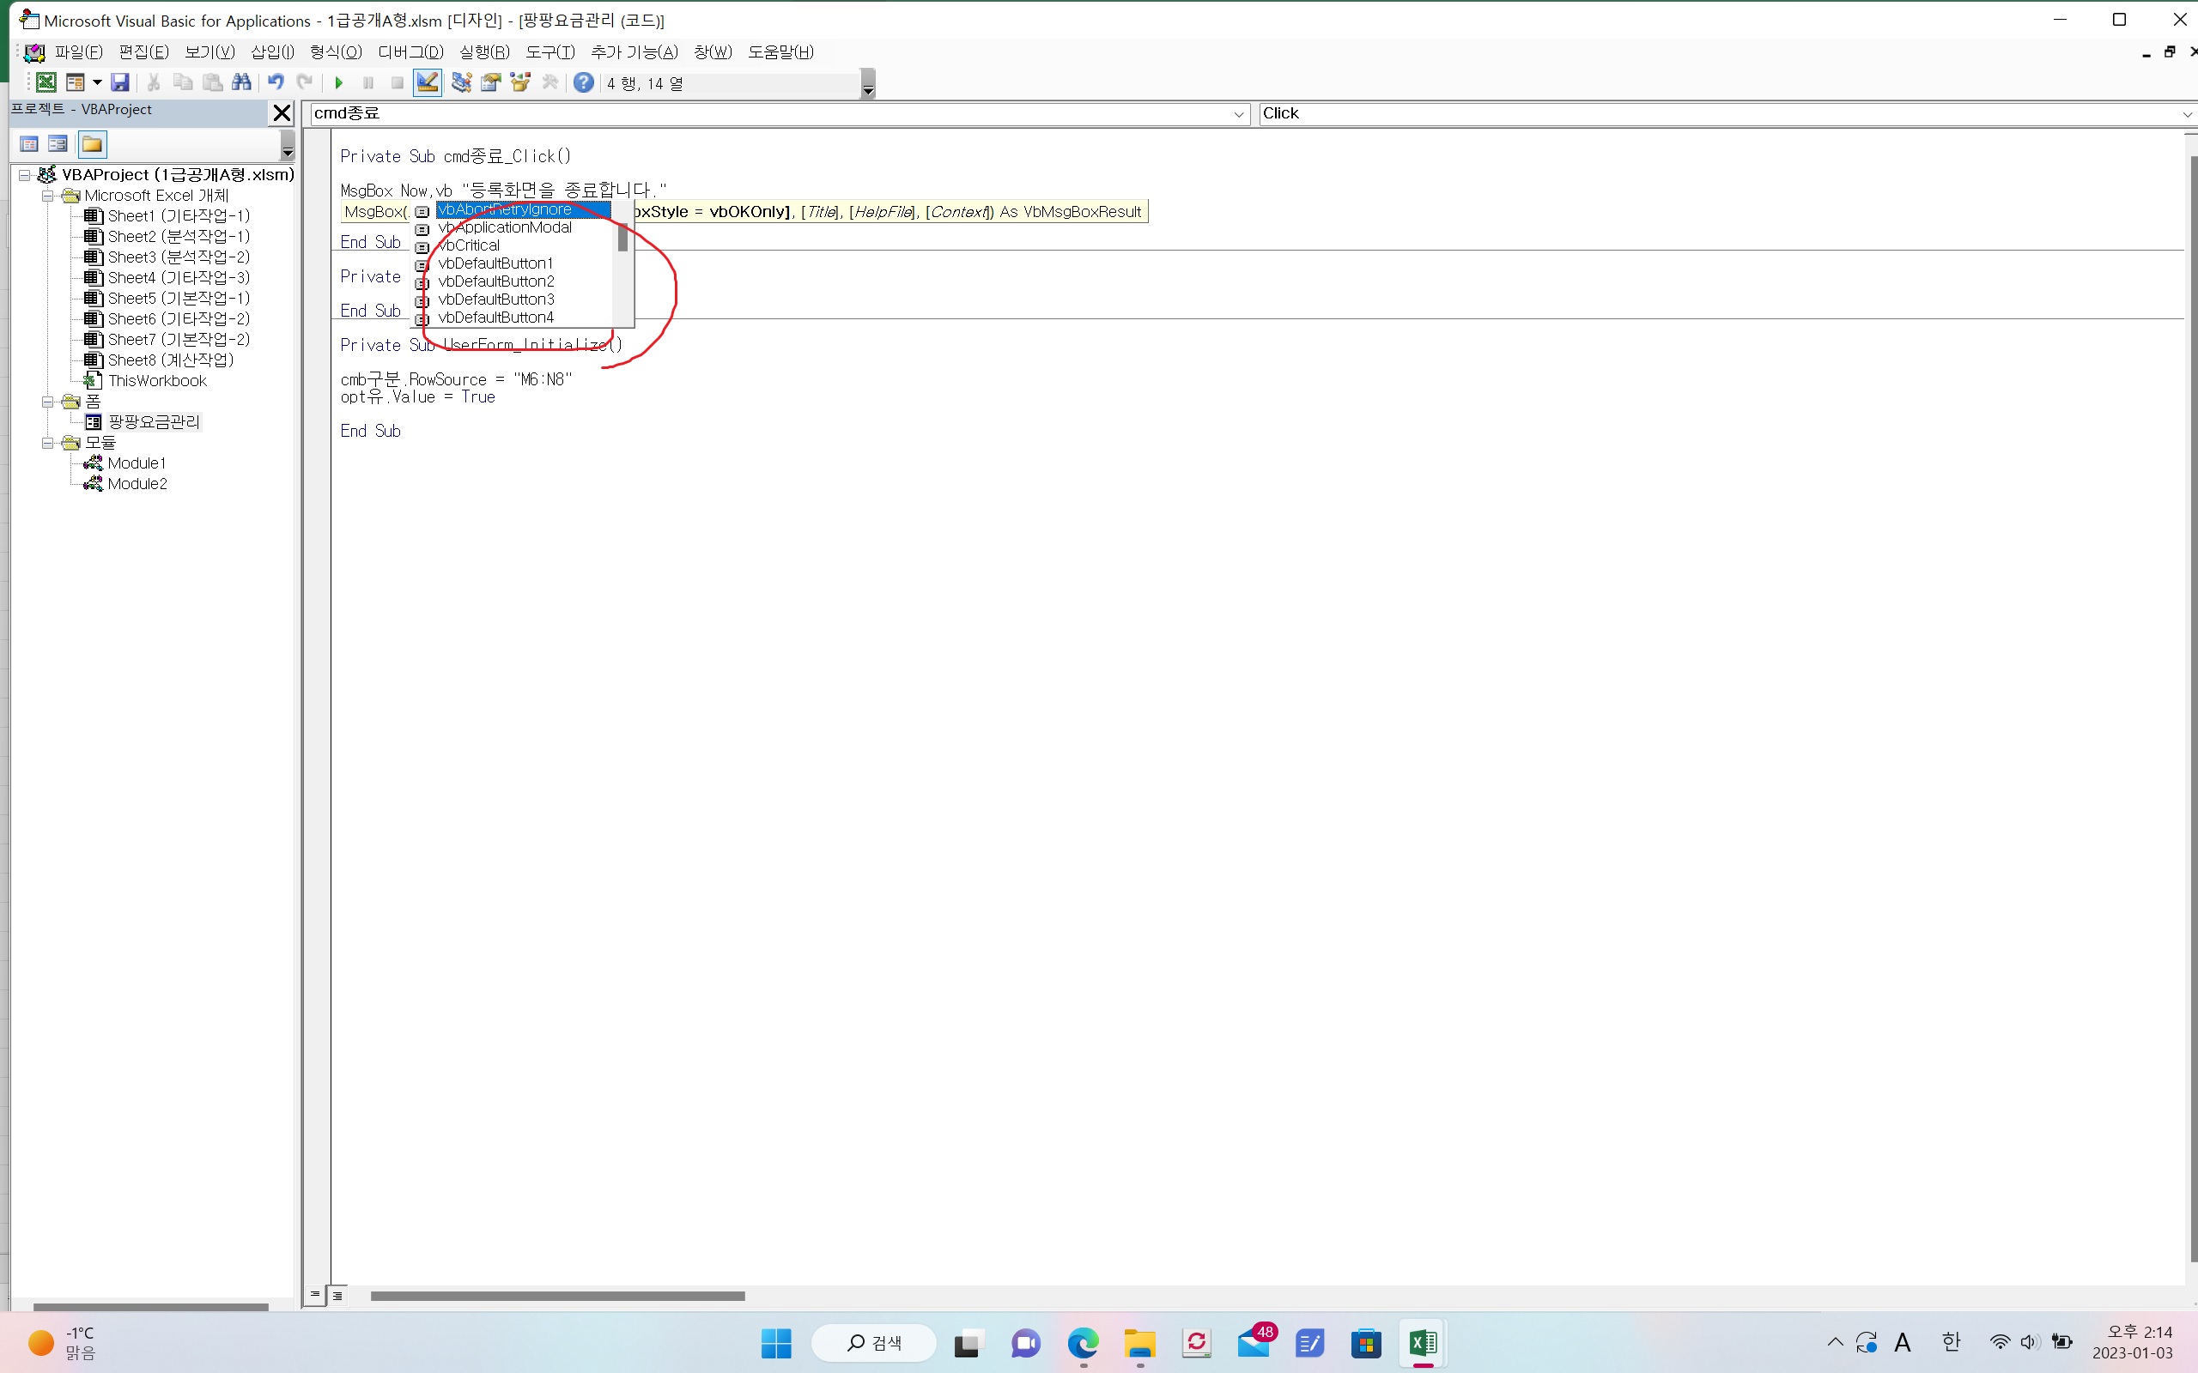Open the cmd종료 object dropdown
Image resolution: width=2198 pixels, height=1373 pixels.
[1238, 114]
